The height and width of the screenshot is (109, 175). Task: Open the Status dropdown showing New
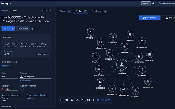click(x=10, y=76)
